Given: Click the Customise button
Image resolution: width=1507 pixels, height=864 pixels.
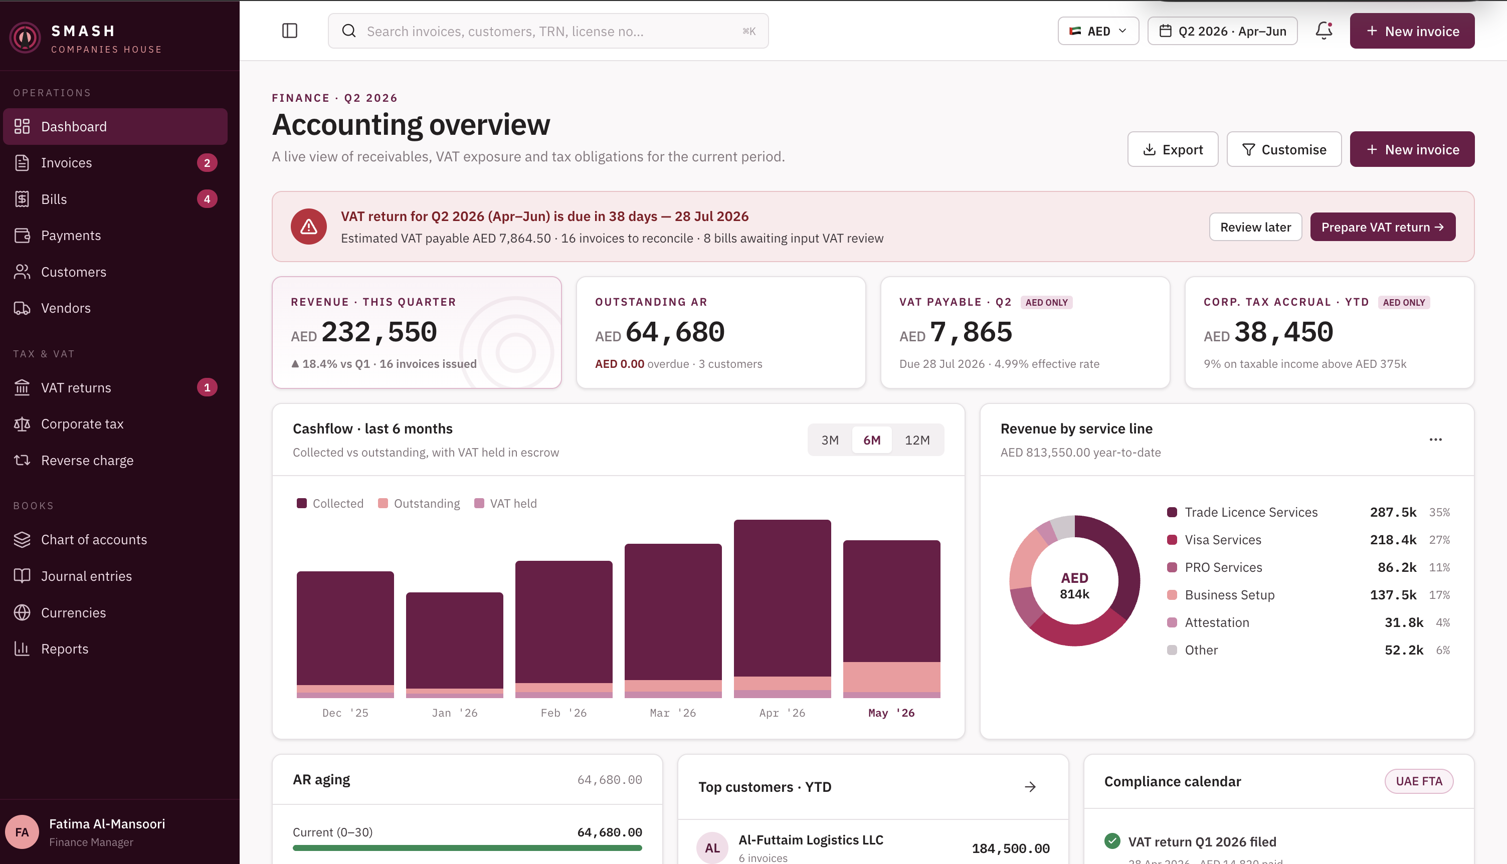Looking at the screenshot, I should coord(1284,149).
